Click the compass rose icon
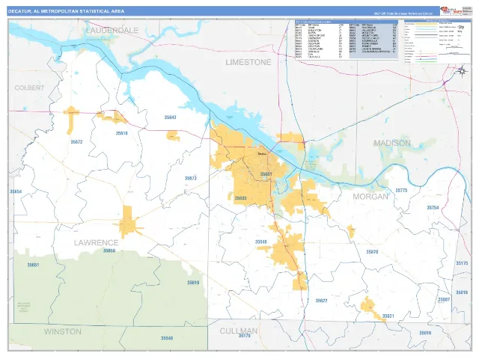This screenshot has width=479, height=359. point(463,72)
